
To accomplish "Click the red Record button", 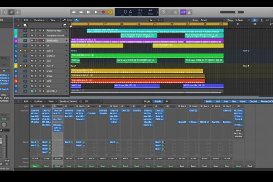I will 103,12.
